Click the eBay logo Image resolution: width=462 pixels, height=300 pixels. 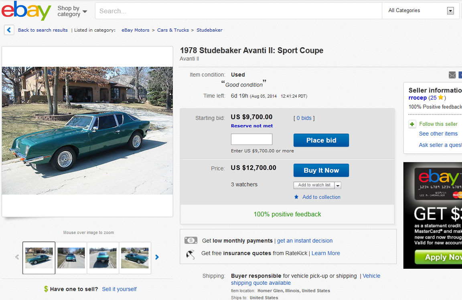tap(26, 11)
